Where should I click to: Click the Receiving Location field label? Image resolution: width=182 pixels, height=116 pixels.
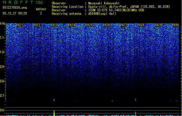tap(67, 7)
